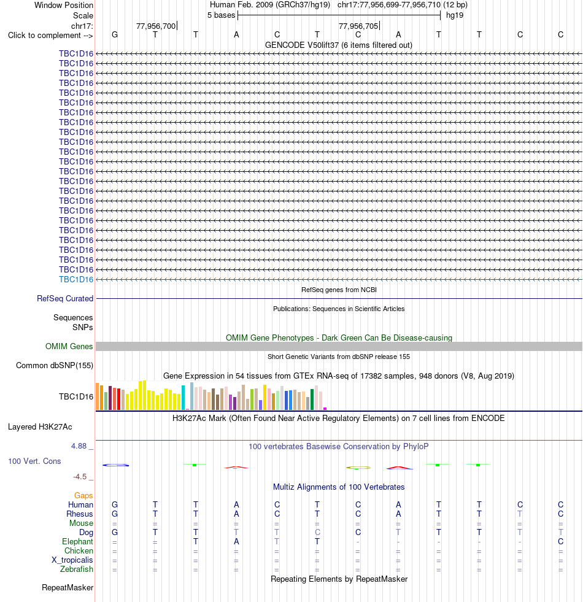Click the blue PhyloP mark under base G
Screen dimensions: 583x602
tap(115, 465)
